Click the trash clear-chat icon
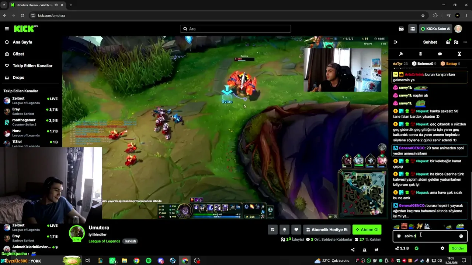472x265 pixels. point(420,54)
